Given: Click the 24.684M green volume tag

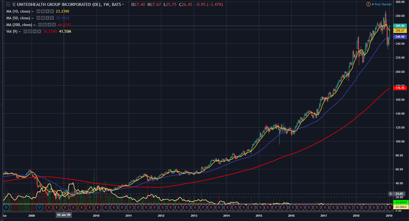Looking at the screenshot, I should [x=401, y=202].
